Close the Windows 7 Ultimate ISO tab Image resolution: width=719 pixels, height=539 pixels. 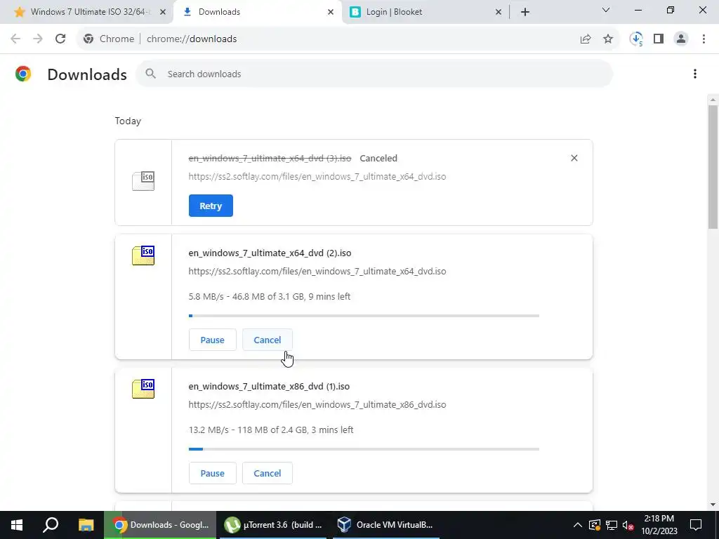point(162,13)
